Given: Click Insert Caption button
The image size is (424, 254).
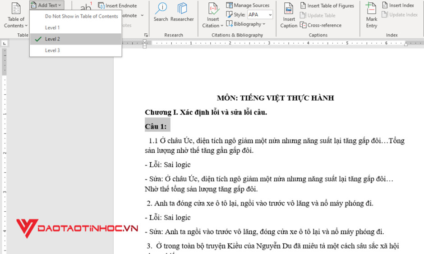Looking at the screenshot, I should pyautogui.click(x=289, y=15).
